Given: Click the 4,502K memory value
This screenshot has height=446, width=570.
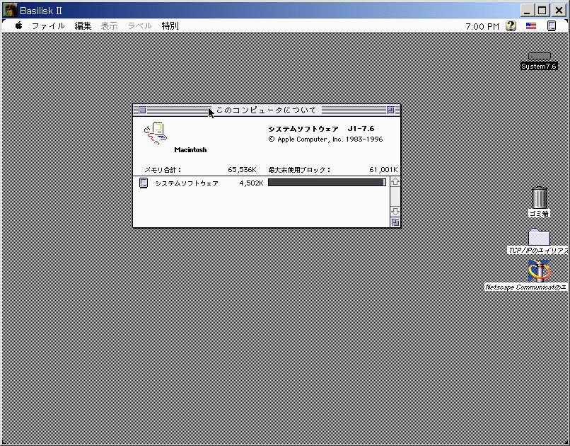Looking at the screenshot, I should [251, 183].
